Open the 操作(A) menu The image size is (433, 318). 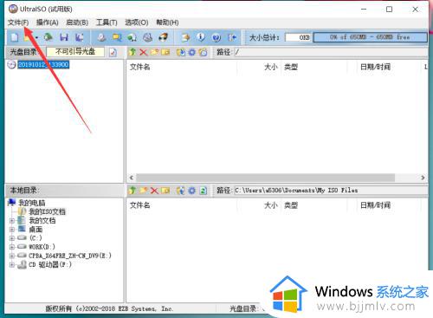point(48,23)
